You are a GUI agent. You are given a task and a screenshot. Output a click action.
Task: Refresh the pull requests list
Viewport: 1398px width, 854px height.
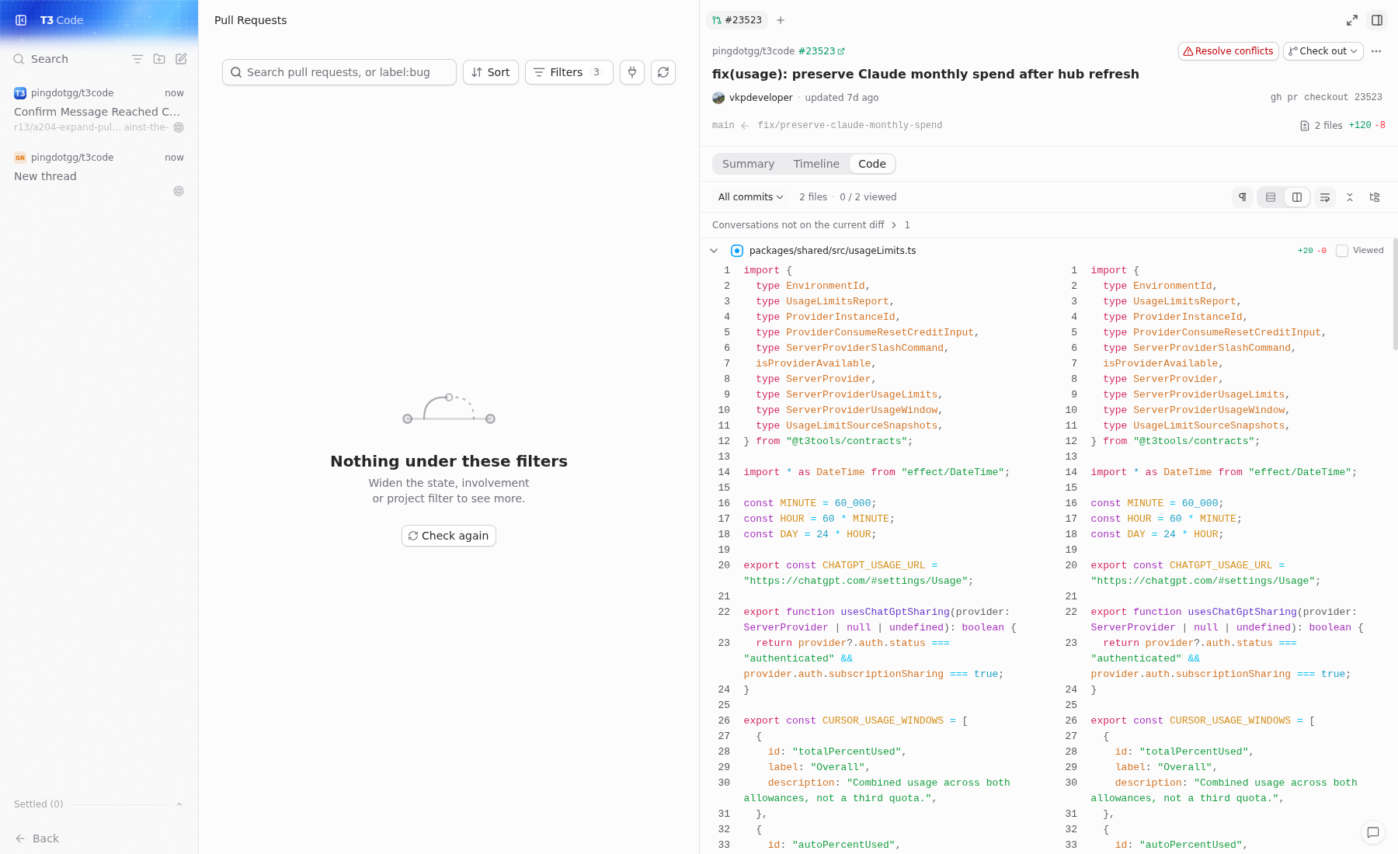tap(663, 72)
